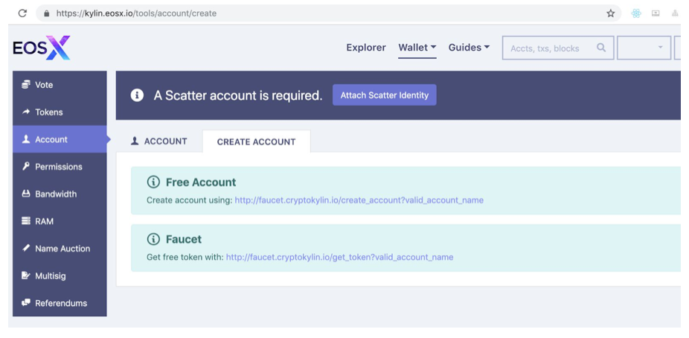This screenshot has height=338, width=689.
Task: Bookmark this page with the star icon
Action: coord(610,13)
